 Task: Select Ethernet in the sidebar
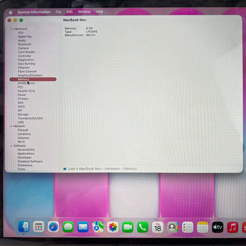(24, 67)
